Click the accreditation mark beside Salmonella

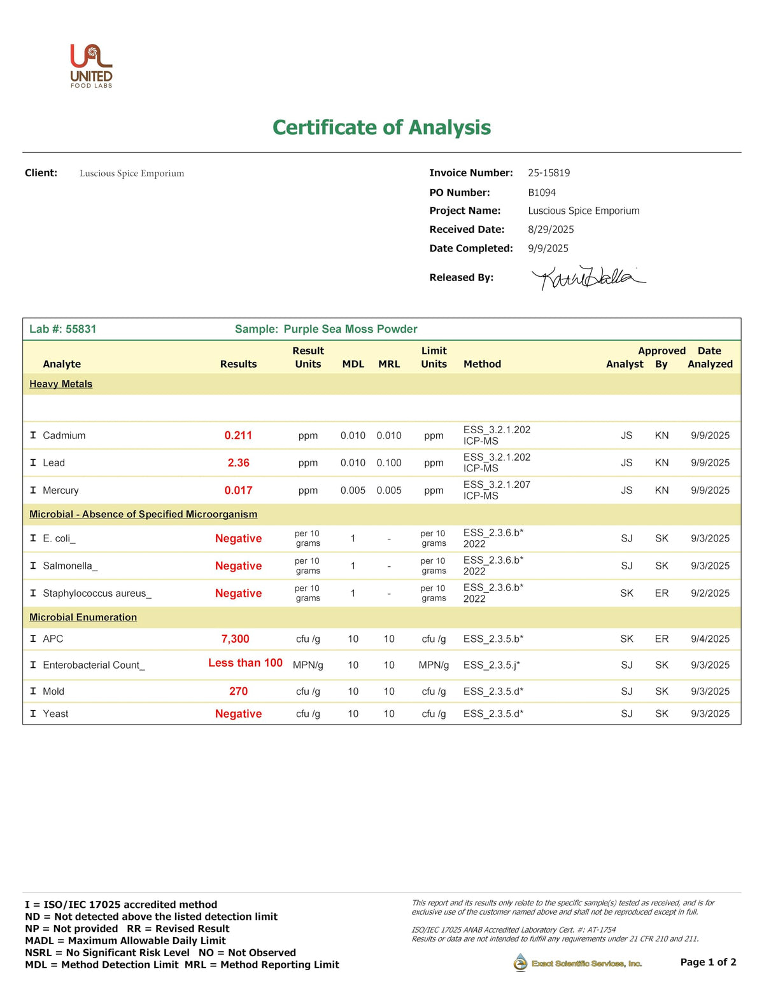[33, 566]
